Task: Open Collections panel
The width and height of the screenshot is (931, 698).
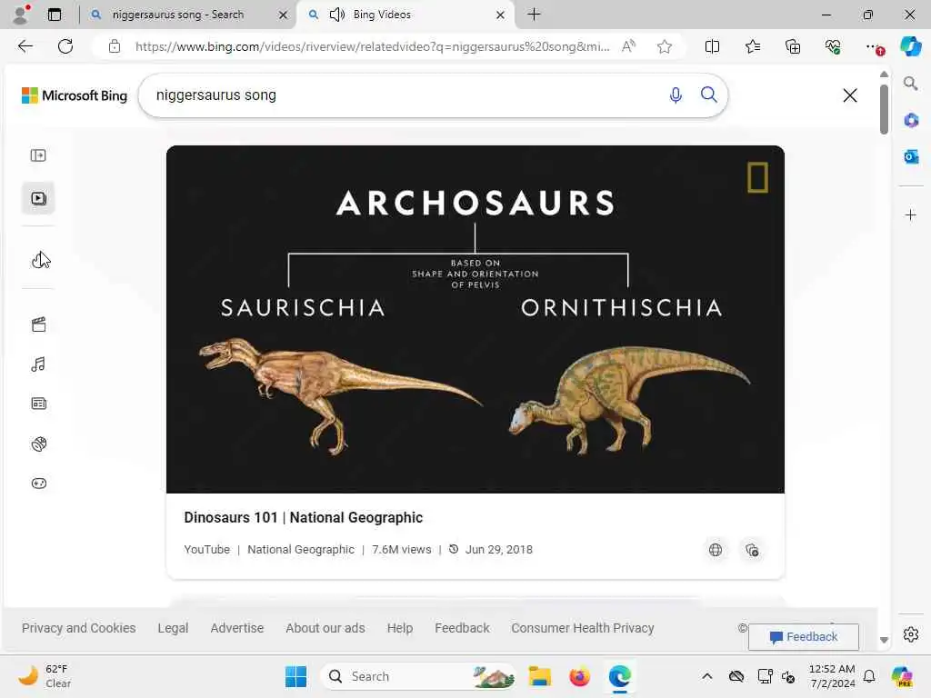Action: (793, 46)
